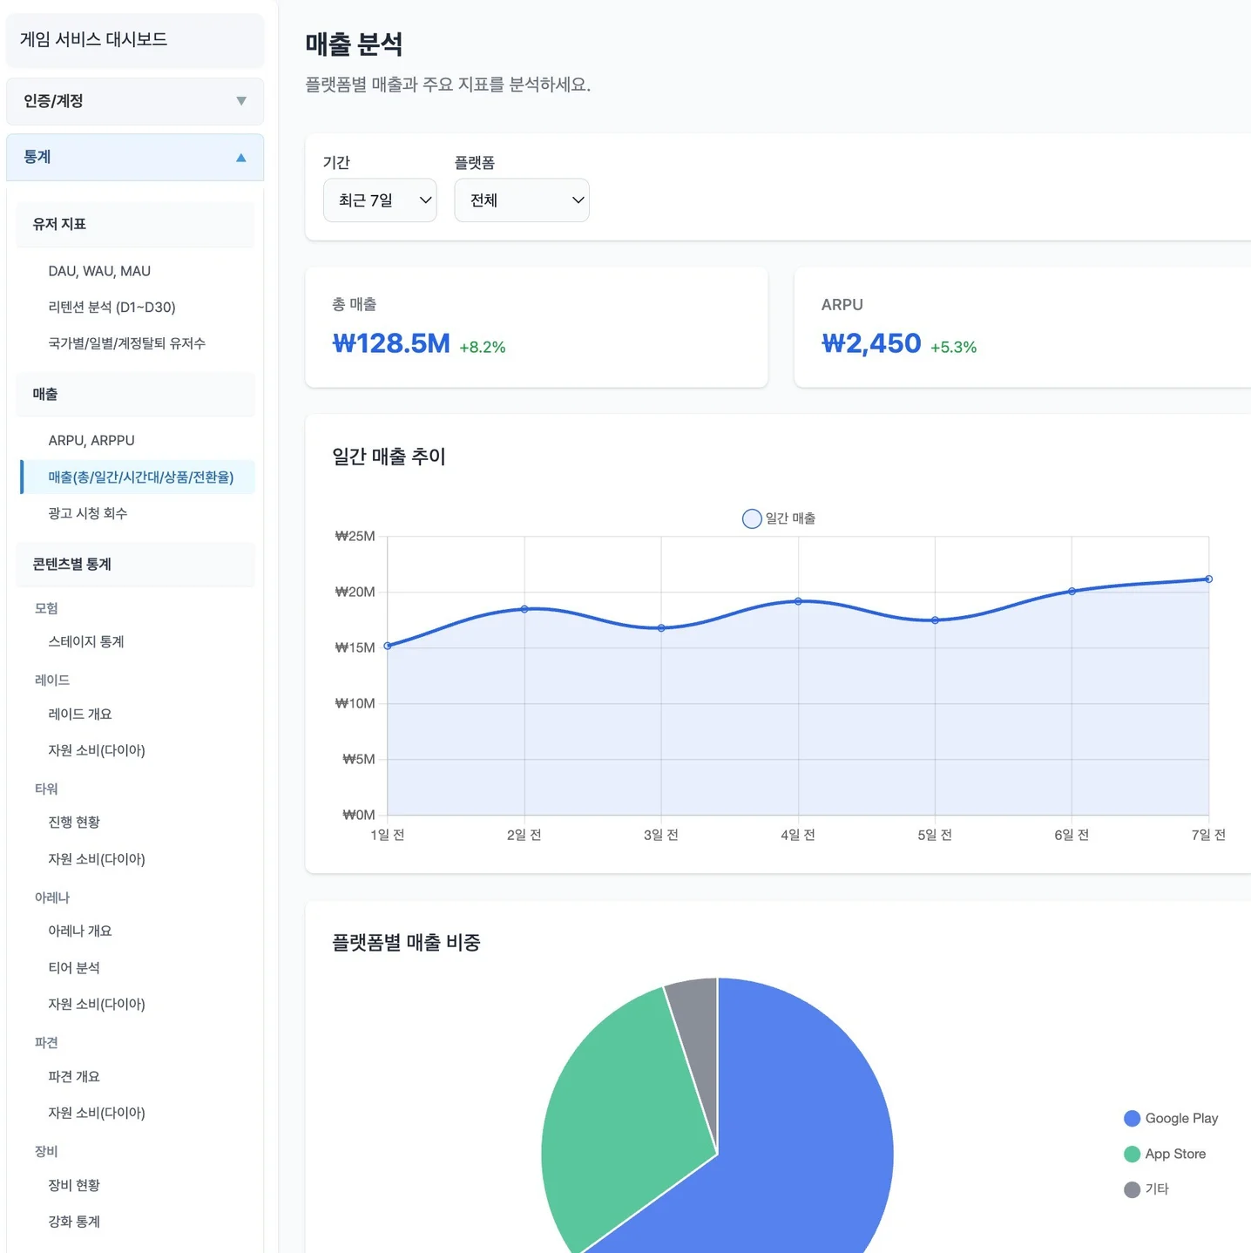Click the 플랫폼별 매출과 주요 지표를 분석하세요 subtitle

448,85
